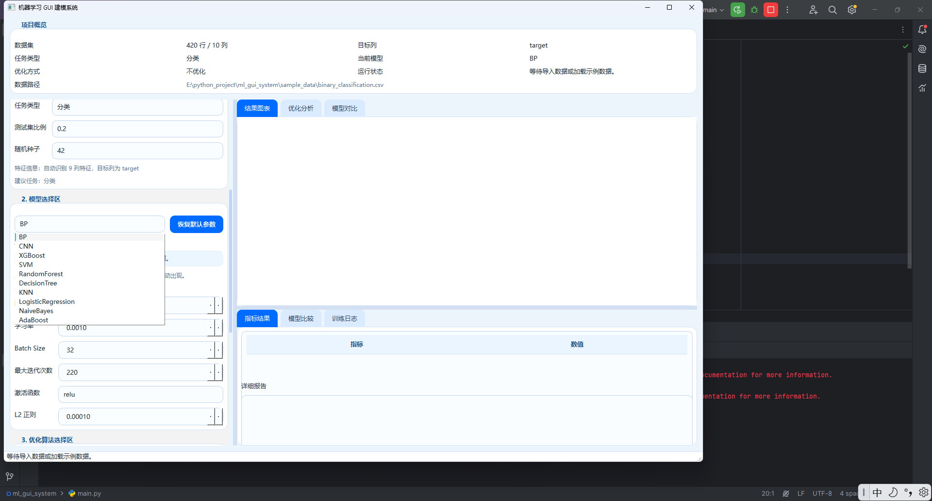Open the main run configuration dropdown
The image size is (932, 501).
click(x=714, y=10)
